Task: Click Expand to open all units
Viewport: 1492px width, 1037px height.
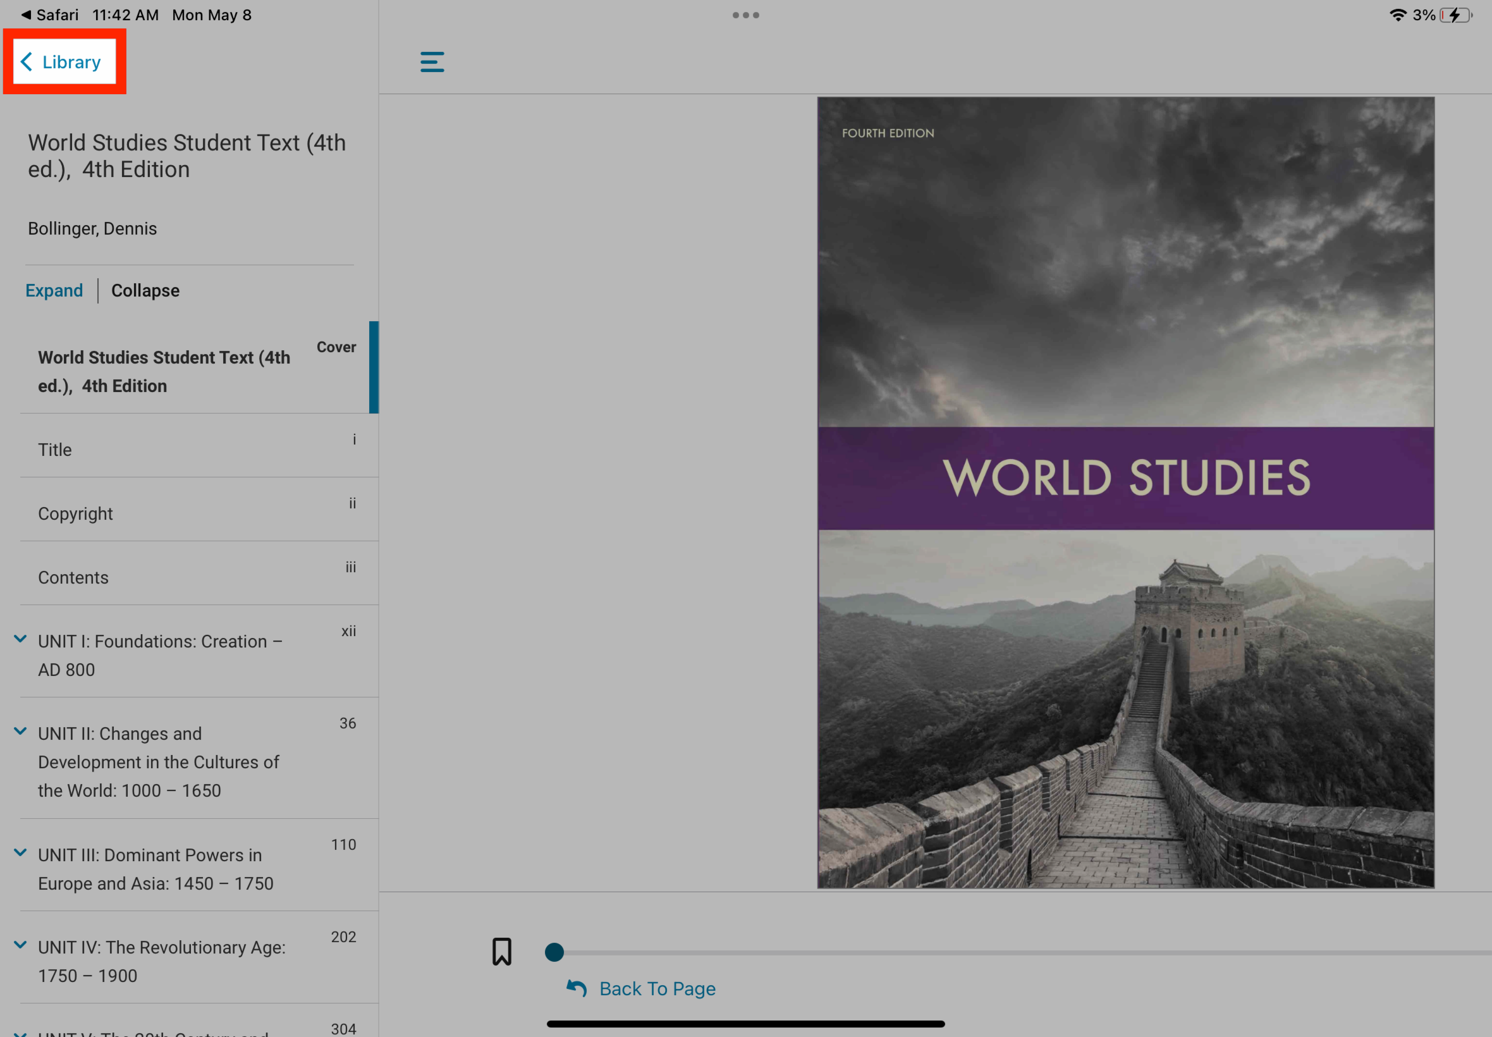Action: 54,290
